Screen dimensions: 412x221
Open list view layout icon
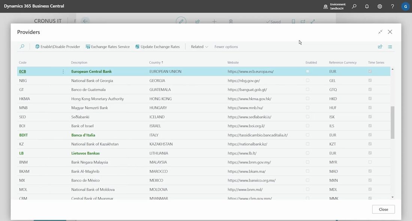[x=390, y=47]
